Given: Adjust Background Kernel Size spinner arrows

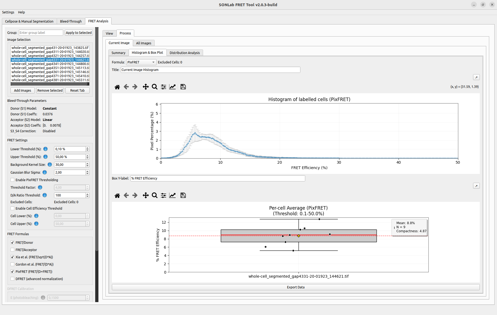Looking at the screenshot, I should coord(87,164).
